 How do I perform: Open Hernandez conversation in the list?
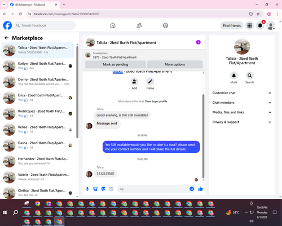tap(38, 161)
